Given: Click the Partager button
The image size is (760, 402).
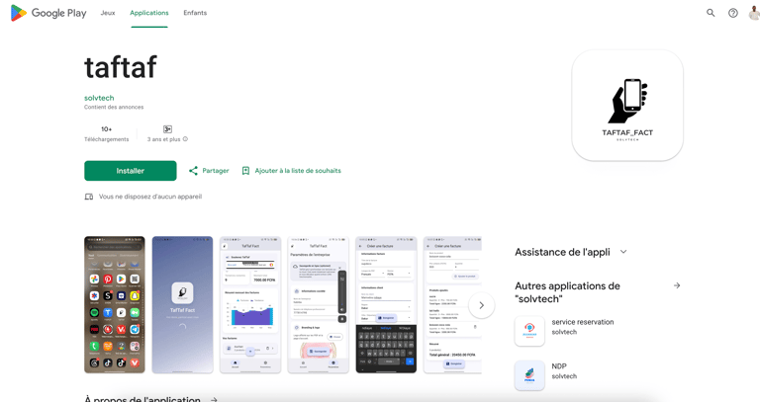Looking at the screenshot, I should [x=209, y=171].
